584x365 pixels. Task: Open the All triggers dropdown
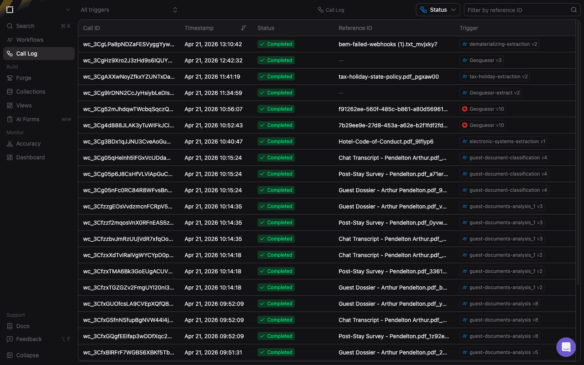129,10
